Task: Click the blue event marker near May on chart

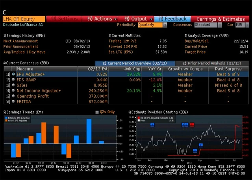Action: tap(200, 145)
